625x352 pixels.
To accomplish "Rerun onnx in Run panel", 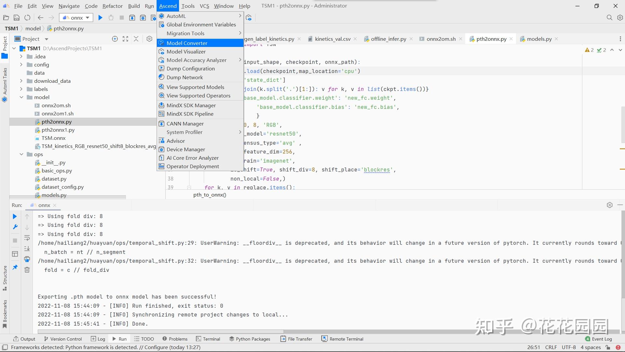I will pyautogui.click(x=15, y=216).
